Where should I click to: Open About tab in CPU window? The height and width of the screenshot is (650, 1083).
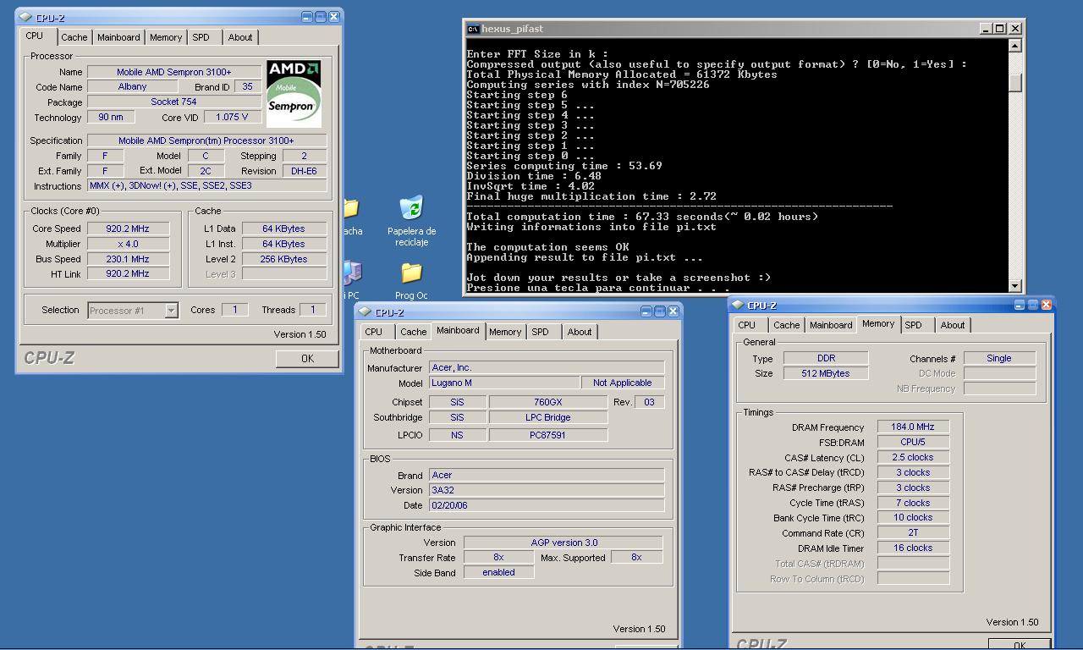tap(240, 37)
